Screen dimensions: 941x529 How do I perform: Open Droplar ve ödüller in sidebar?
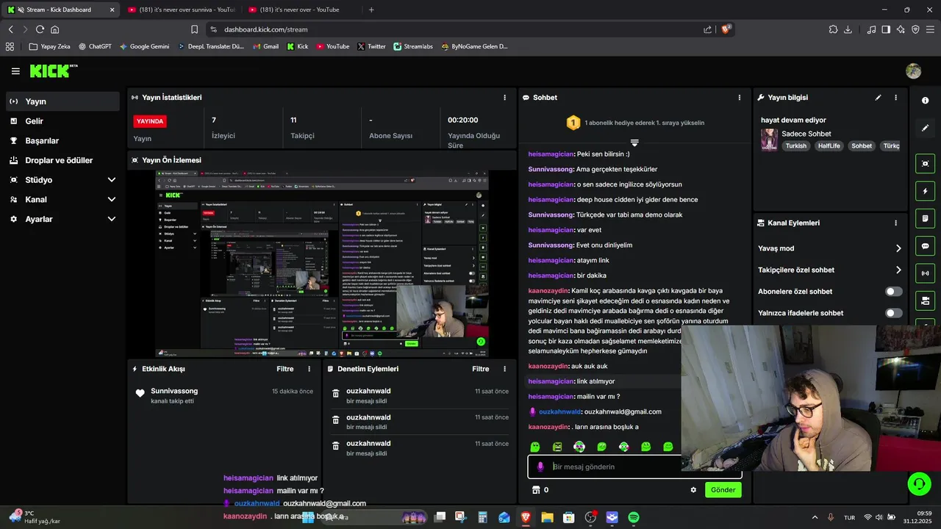tap(62, 160)
